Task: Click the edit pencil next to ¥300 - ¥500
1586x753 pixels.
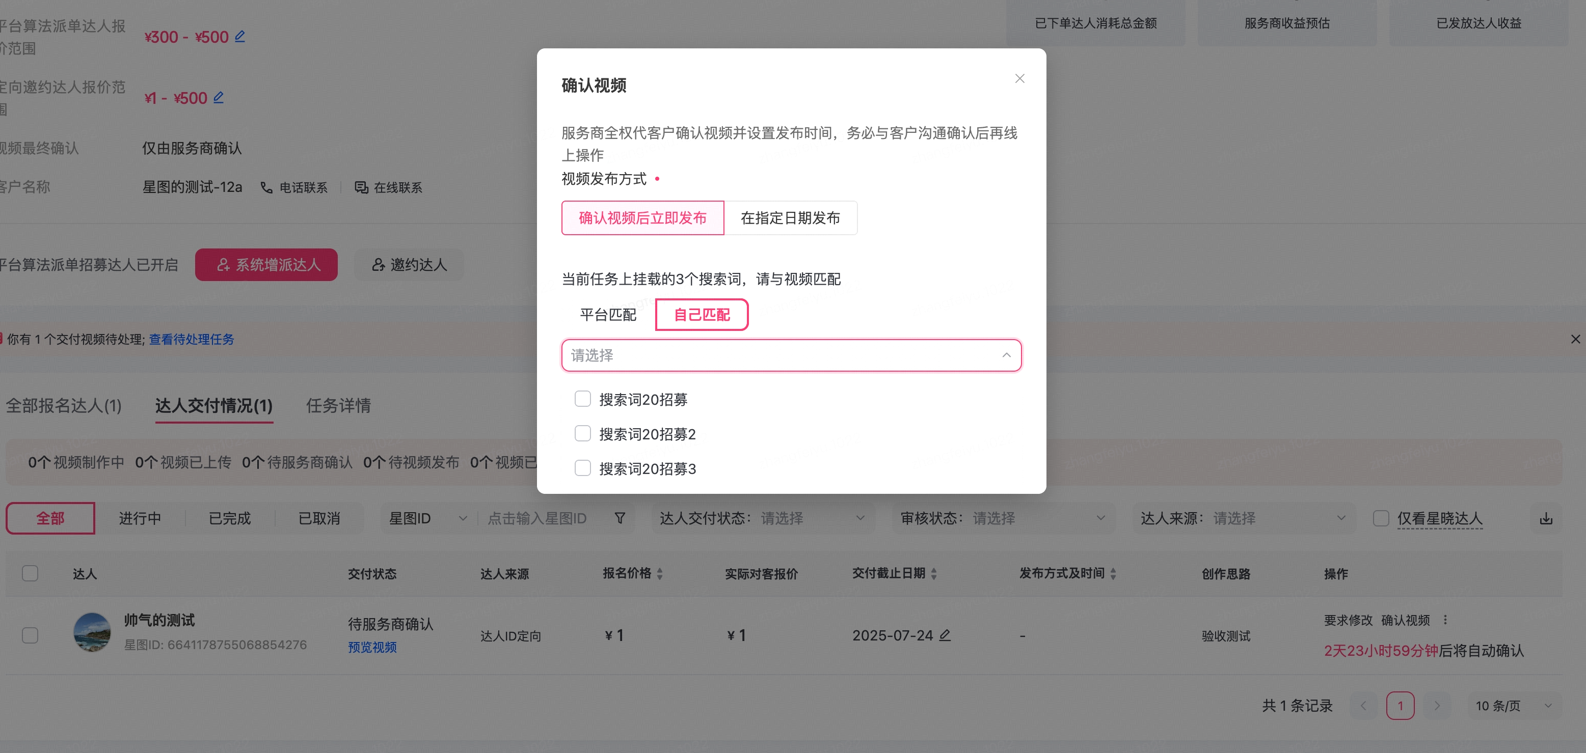Action: 240,36
